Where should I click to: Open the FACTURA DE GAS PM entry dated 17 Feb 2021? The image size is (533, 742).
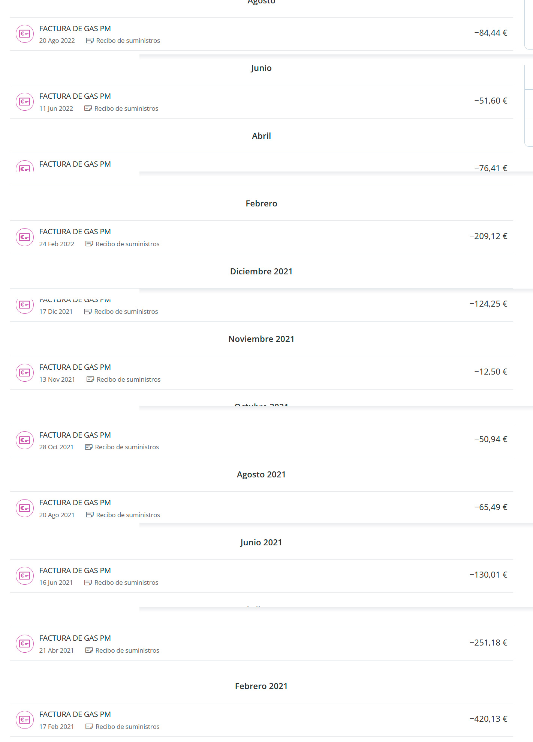pos(75,714)
